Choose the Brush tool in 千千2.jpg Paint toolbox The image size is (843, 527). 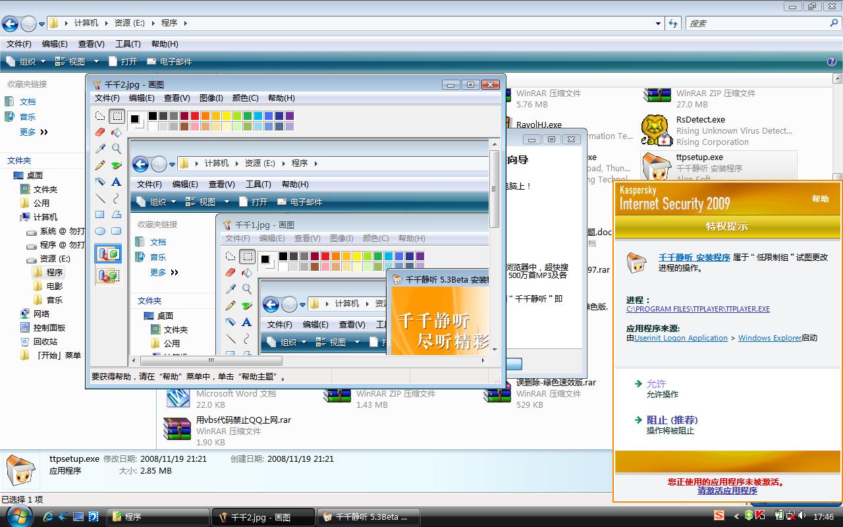[117, 165]
